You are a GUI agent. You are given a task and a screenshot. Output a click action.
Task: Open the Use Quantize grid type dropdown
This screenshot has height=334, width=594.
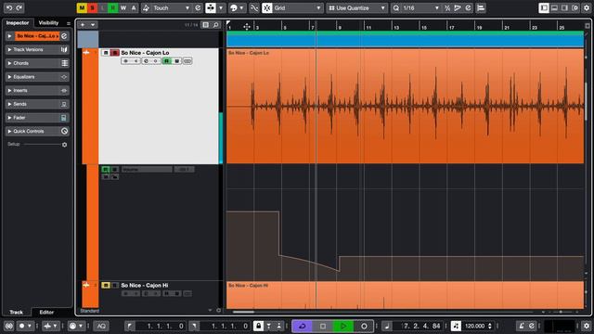click(356, 8)
